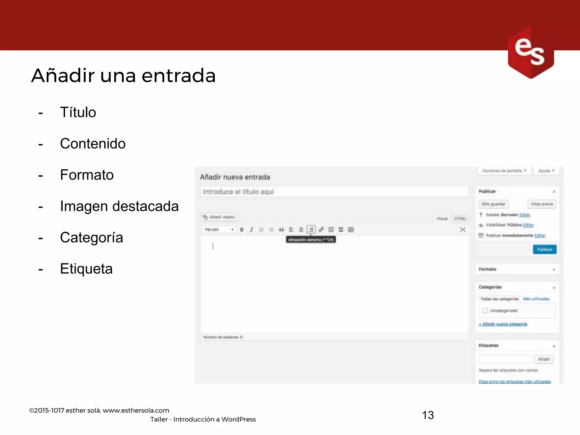
Task: Click the blue Publicar button
Action: (545, 250)
